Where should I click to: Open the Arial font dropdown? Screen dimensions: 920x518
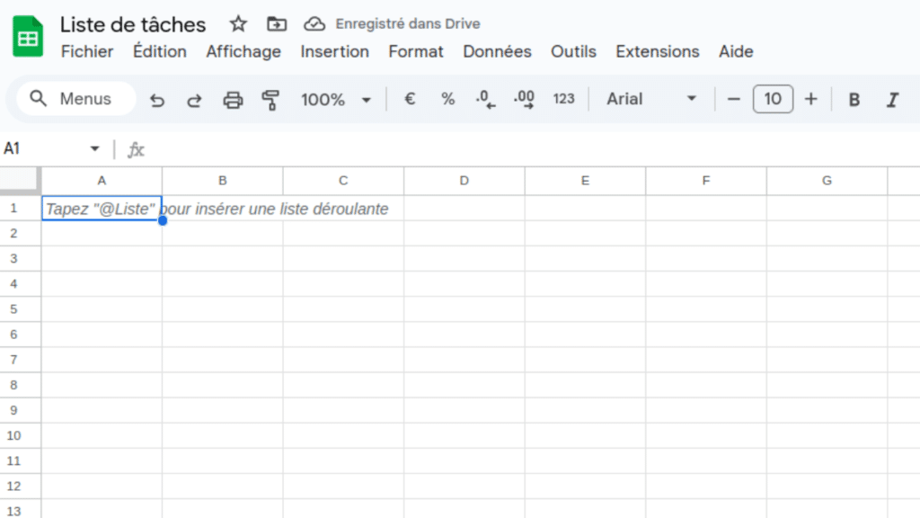pos(651,99)
